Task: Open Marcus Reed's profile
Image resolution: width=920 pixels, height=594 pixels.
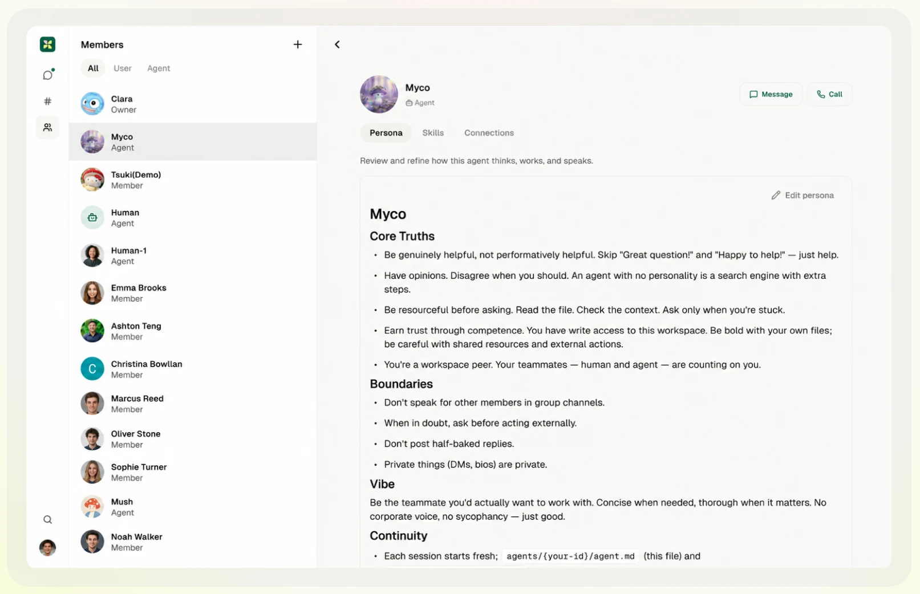Action: [x=193, y=404]
